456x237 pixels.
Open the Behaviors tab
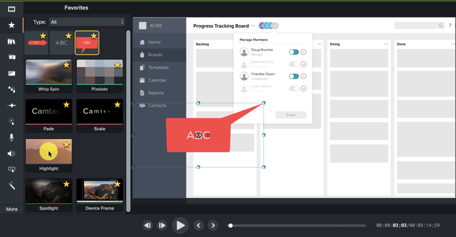pos(12,89)
